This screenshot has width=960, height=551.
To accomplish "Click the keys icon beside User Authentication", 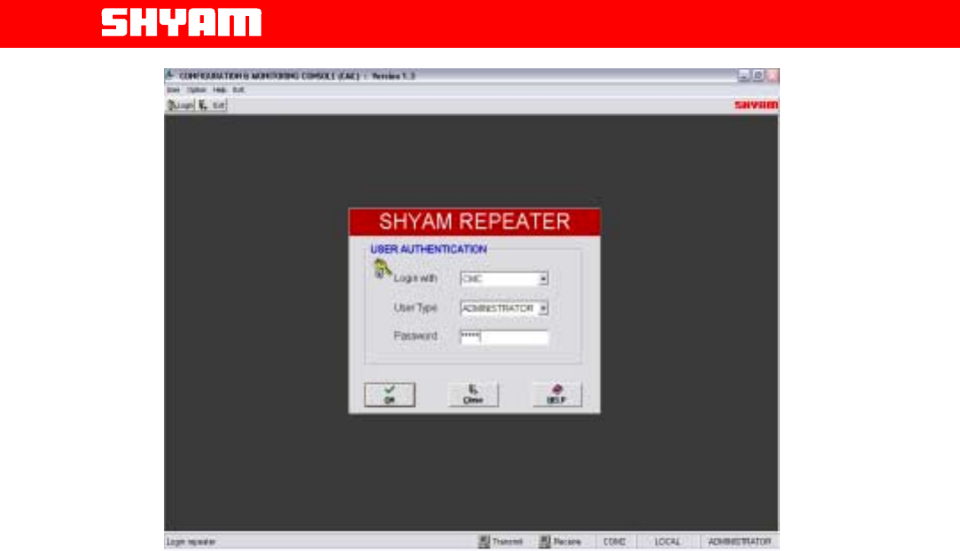I will coord(381,268).
